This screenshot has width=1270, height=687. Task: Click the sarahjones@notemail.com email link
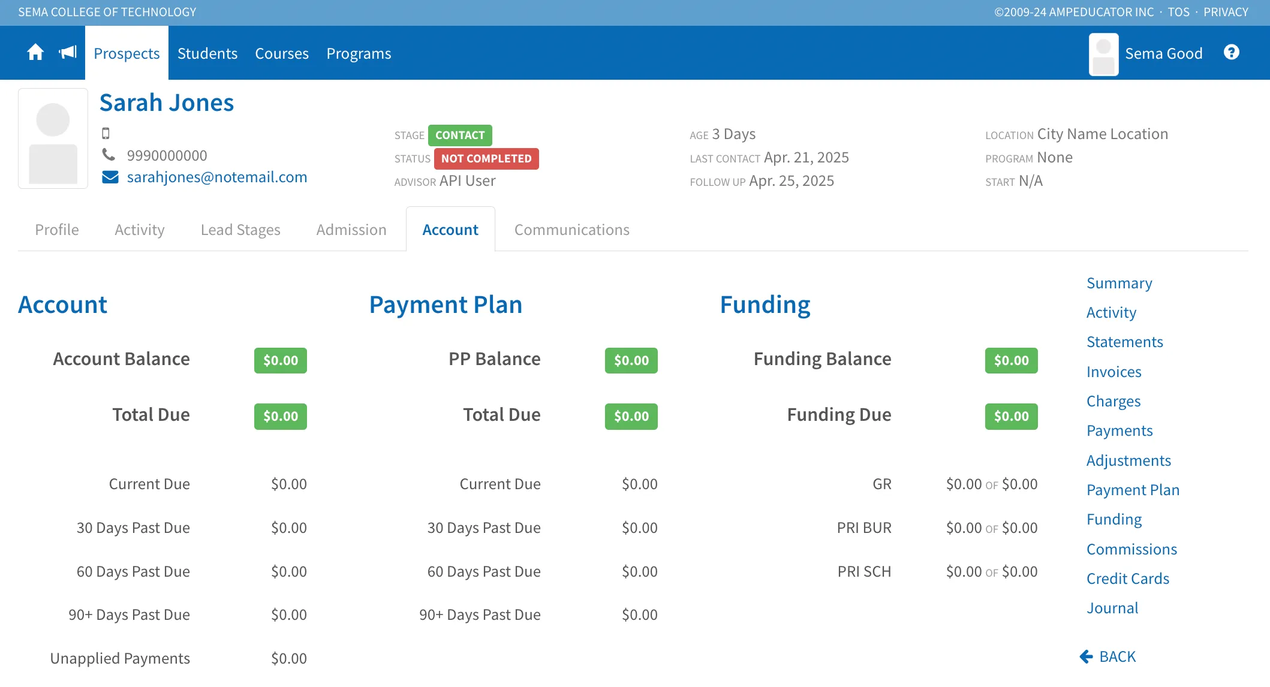point(217,177)
